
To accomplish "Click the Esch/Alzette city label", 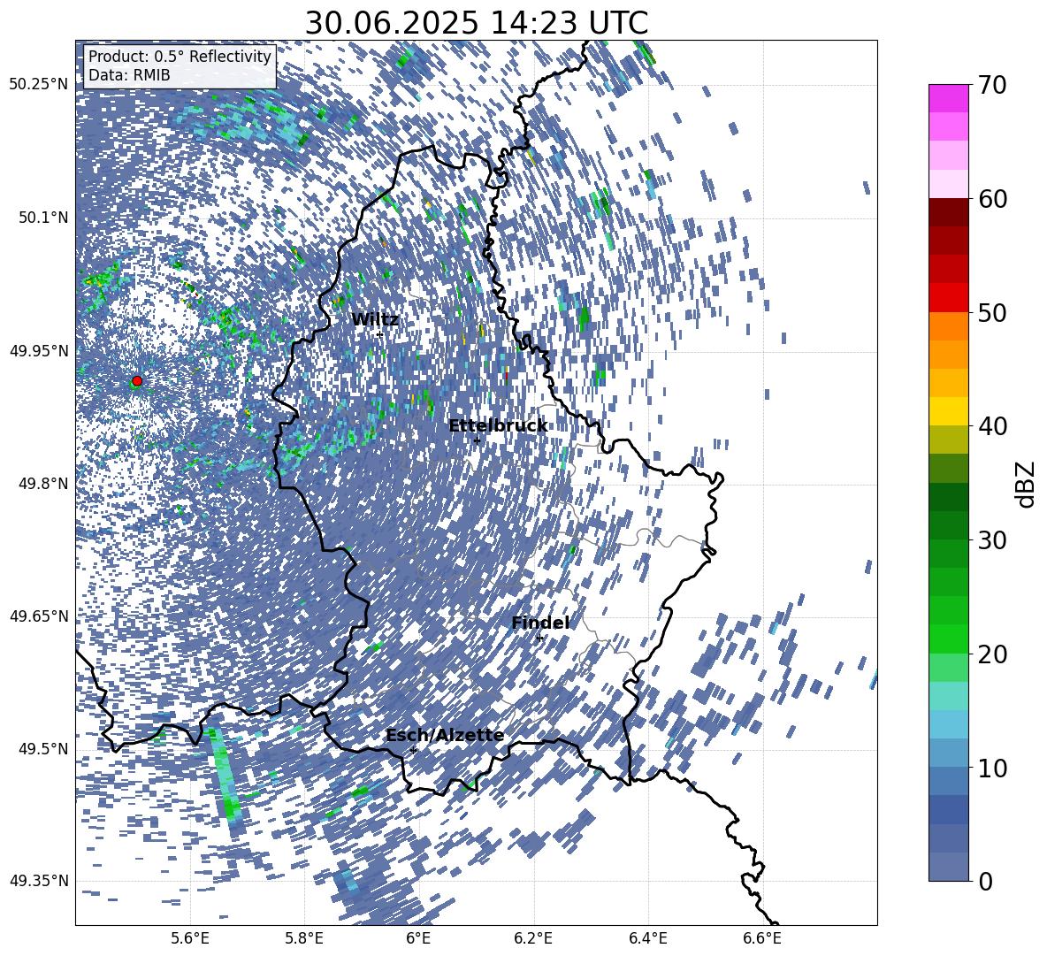I will (x=445, y=735).
